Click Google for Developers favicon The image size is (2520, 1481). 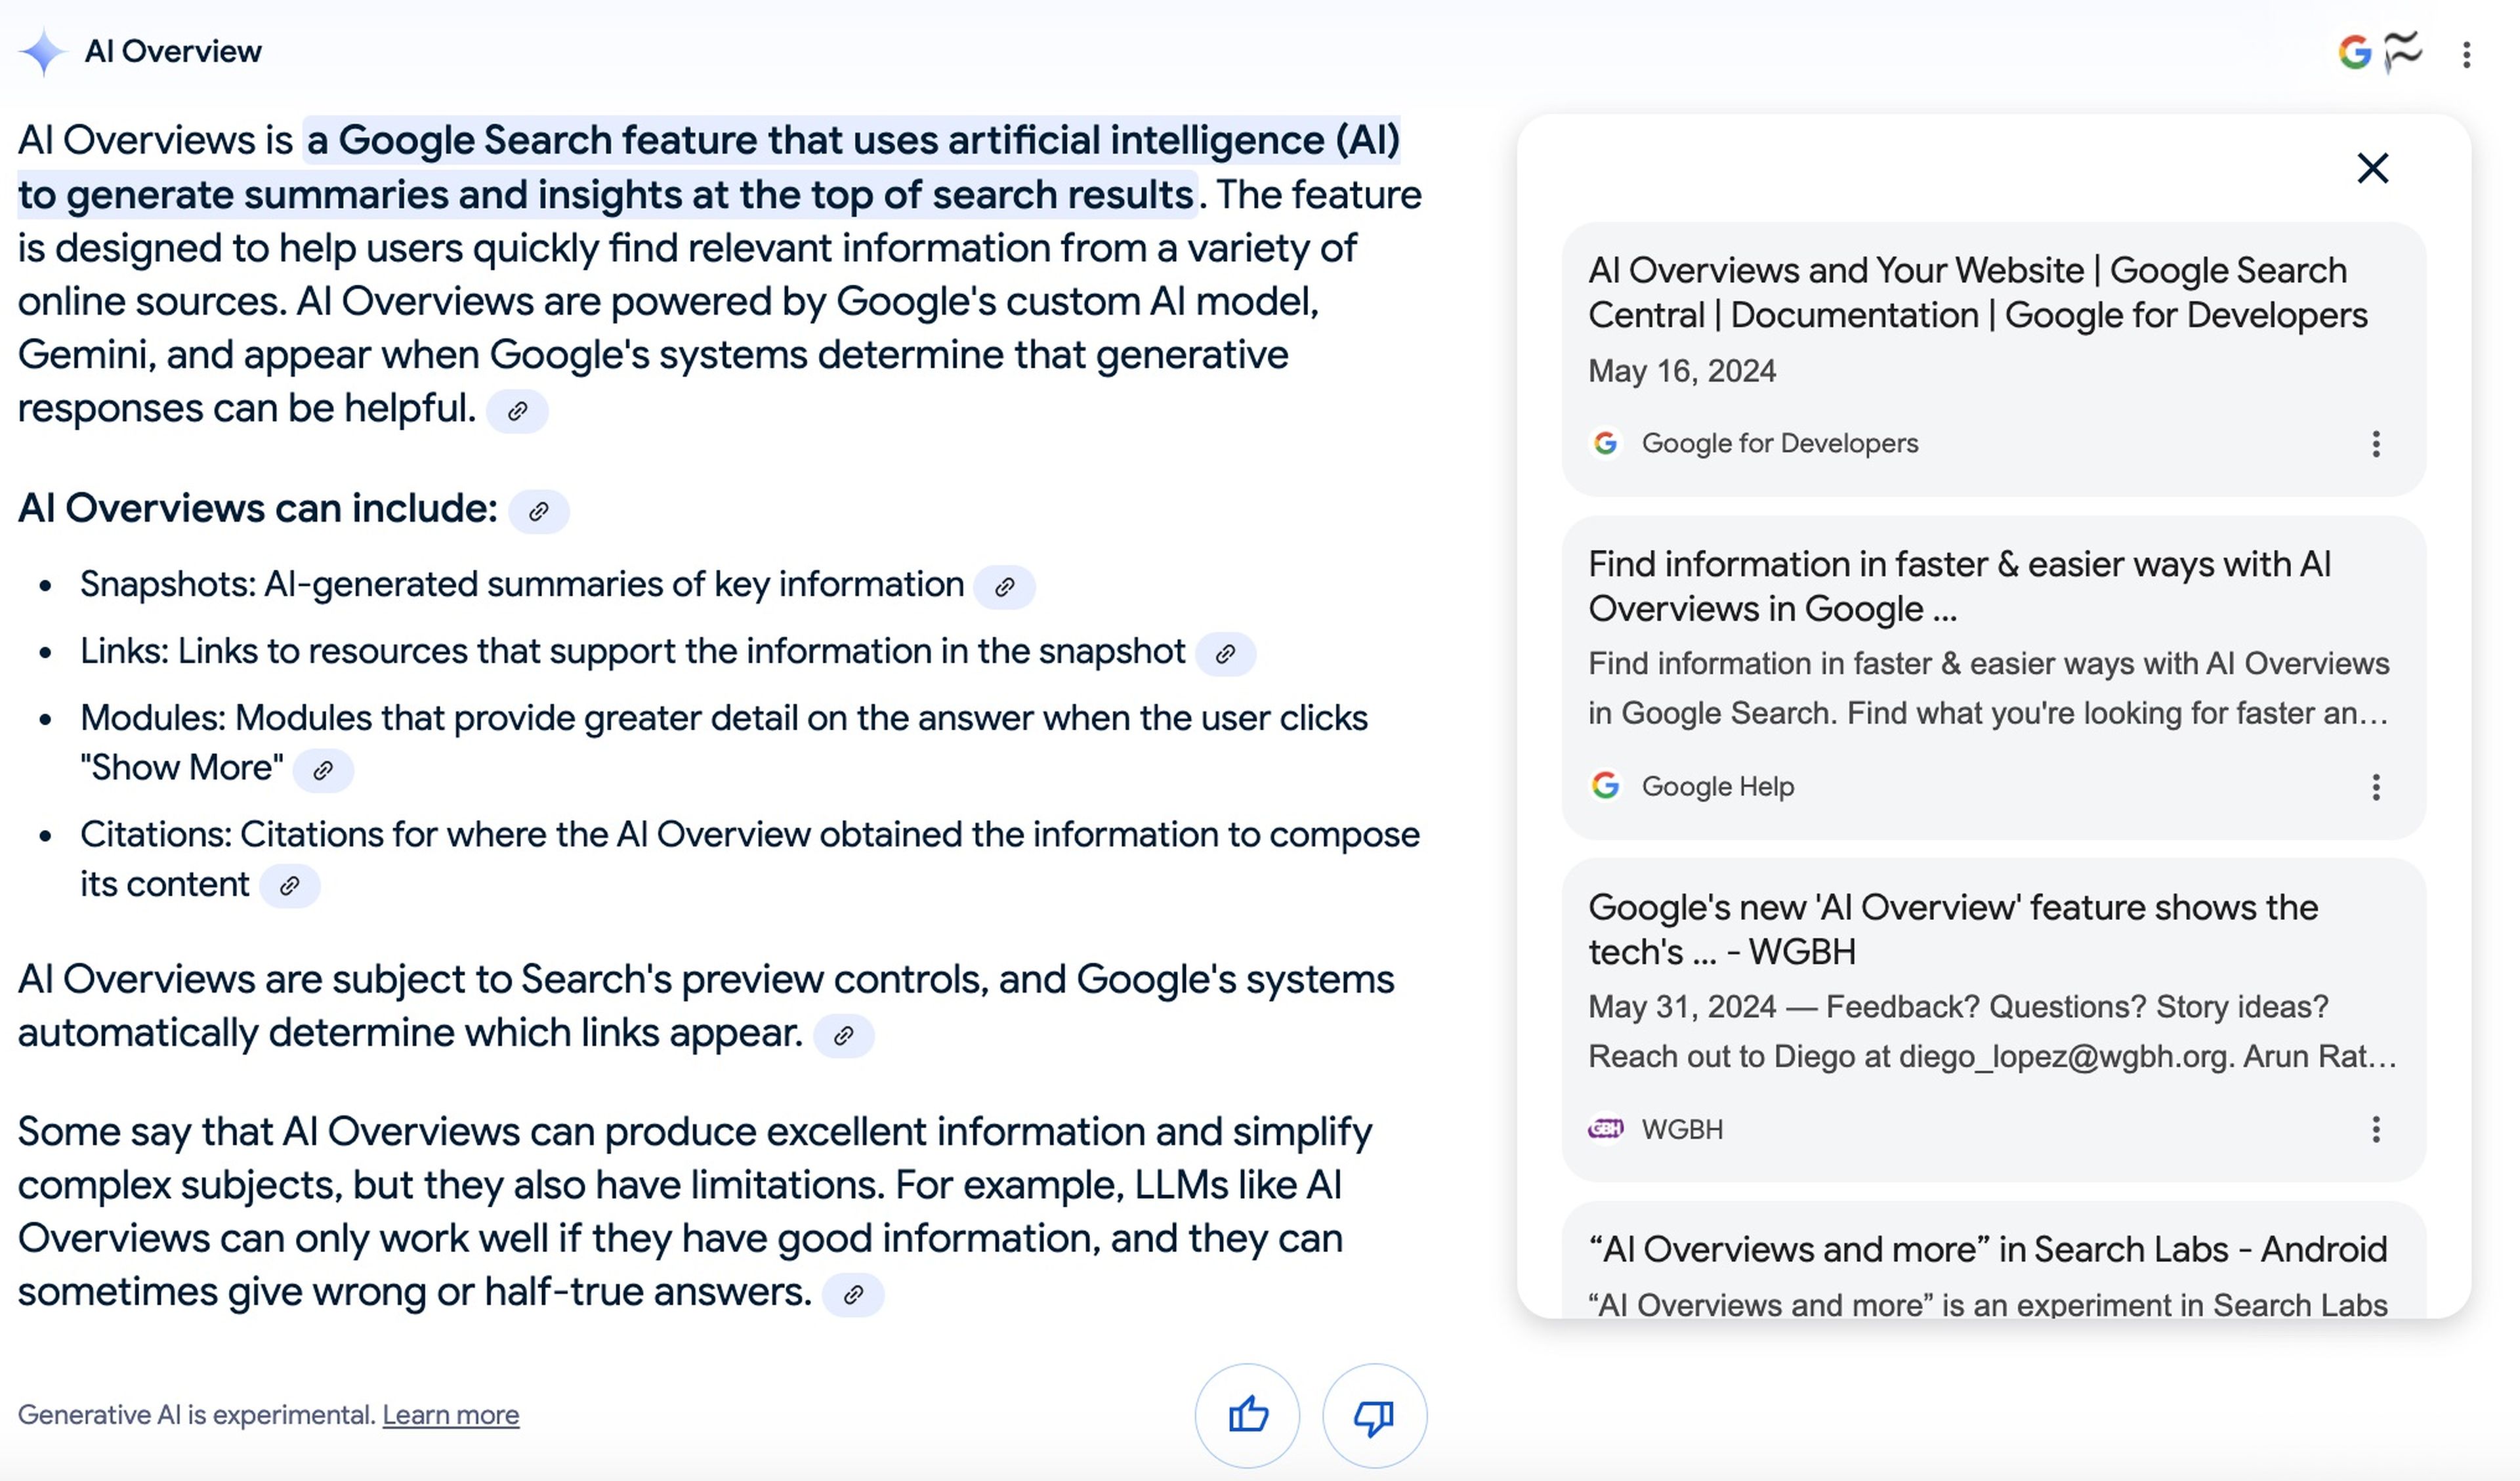point(1605,443)
